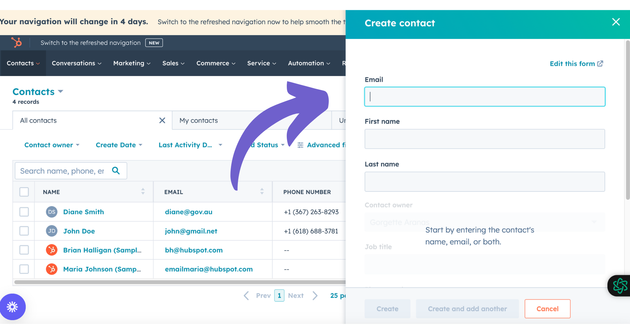Check the select-all checkbox in the table header

tap(24, 192)
